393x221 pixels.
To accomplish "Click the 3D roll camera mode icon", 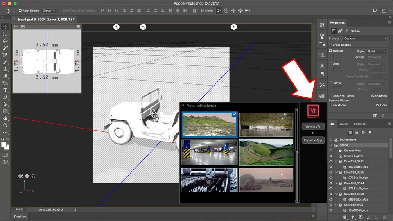I will (226, 11).
